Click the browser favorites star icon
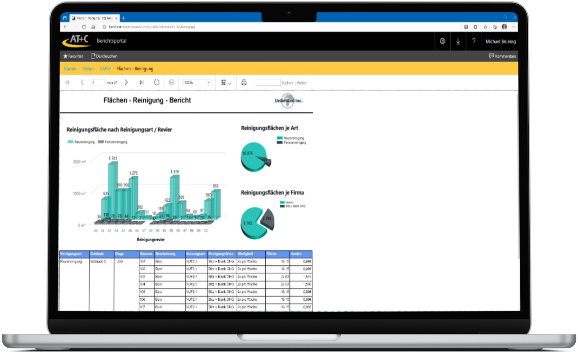The image size is (578, 352). coord(485,27)
